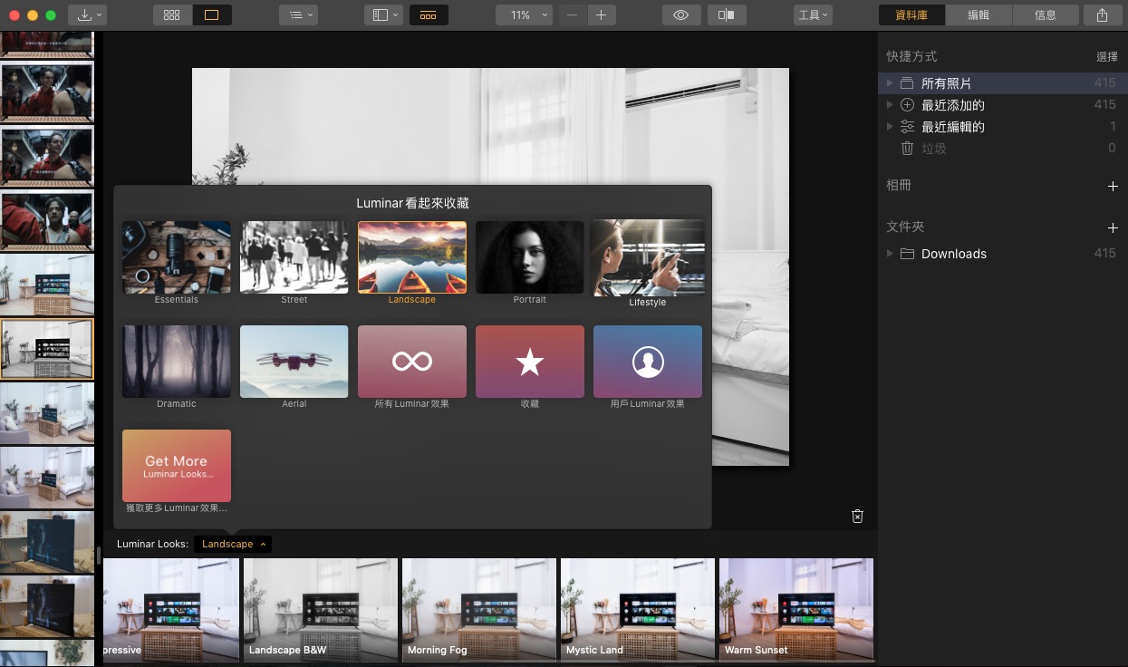Toggle the before/after compare button

(726, 15)
